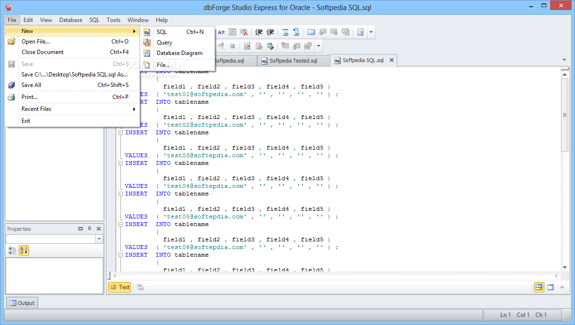Click the make uppercase text icon

click(x=222, y=32)
